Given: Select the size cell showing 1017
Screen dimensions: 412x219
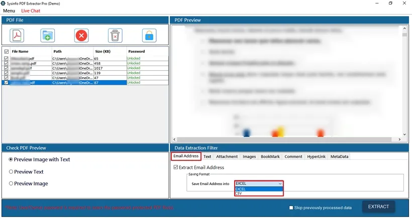Looking at the screenshot, I should tap(110, 68).
